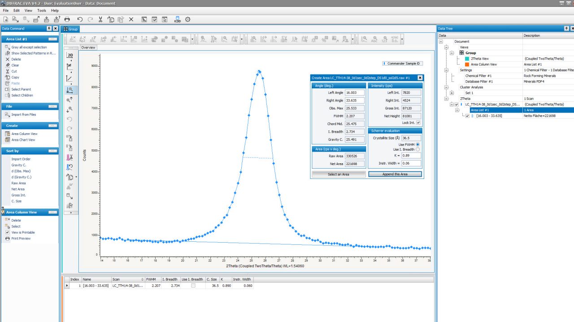Collapse the Area List #1 section header
Screen dimensions: 574x322
click(52, 39)
